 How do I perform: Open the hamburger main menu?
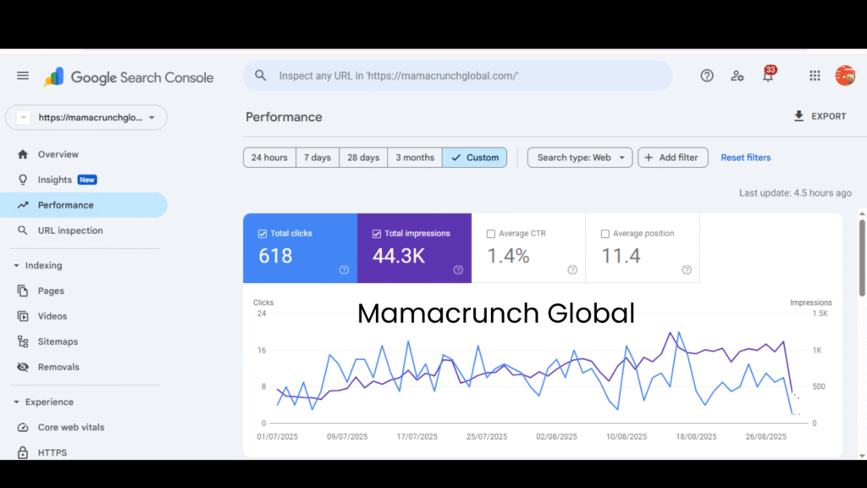point(23,75)
